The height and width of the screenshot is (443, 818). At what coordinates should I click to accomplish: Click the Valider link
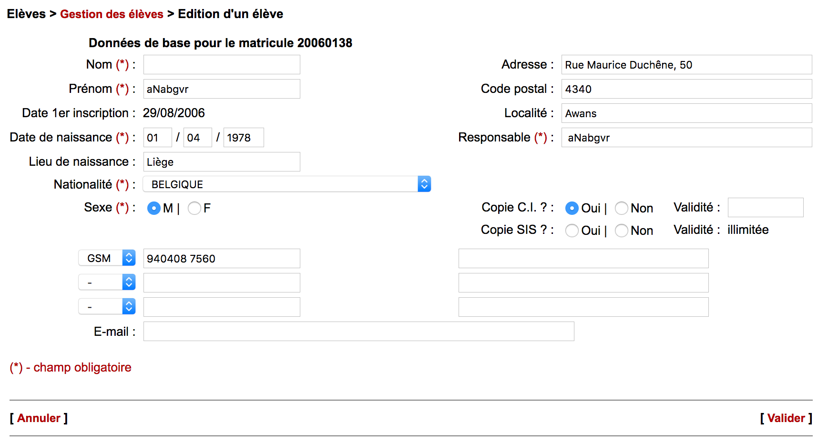[x=786, y=418]
